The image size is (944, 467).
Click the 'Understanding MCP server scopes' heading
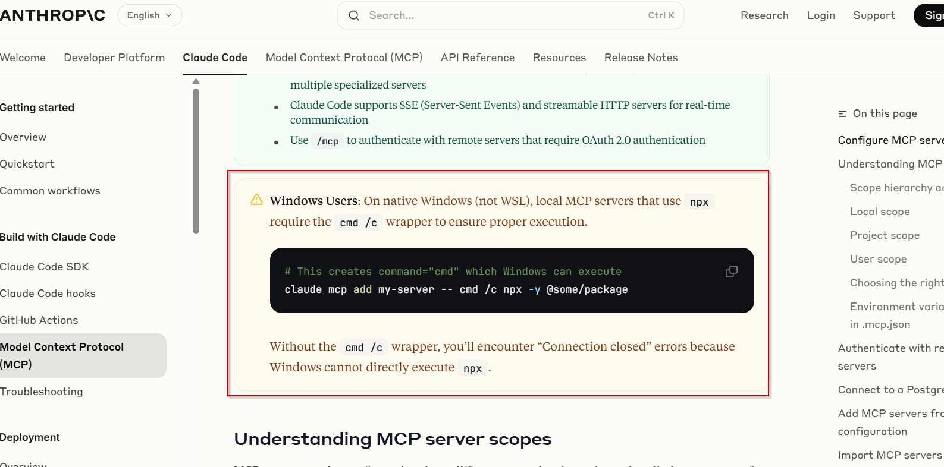click(393, 439)
